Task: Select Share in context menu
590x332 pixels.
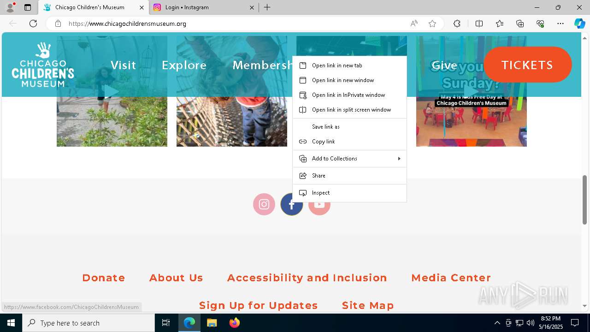Action: [349, 176]
